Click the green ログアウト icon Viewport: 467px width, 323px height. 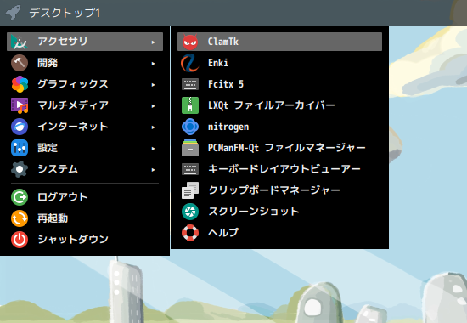pyautogui.click(x=20, y=197)
